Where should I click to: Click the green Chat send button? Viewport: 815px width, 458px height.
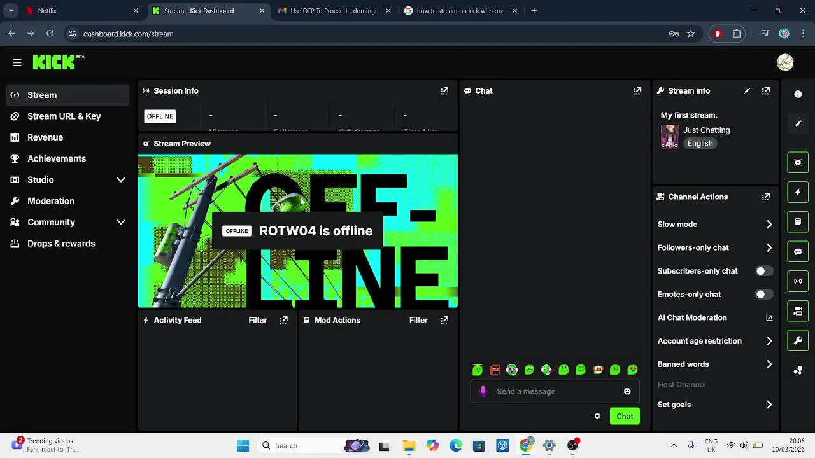tap(625, 416)
